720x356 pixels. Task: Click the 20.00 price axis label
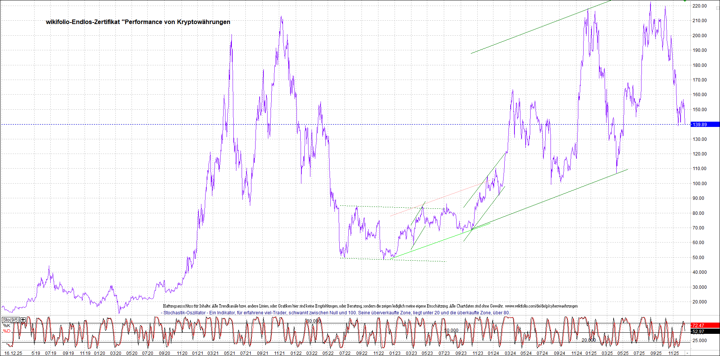(x=700, y=302)
